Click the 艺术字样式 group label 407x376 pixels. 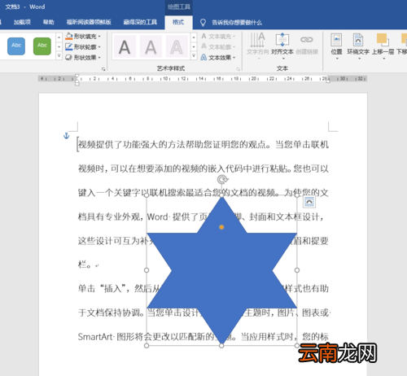click(x=171, y=68)
